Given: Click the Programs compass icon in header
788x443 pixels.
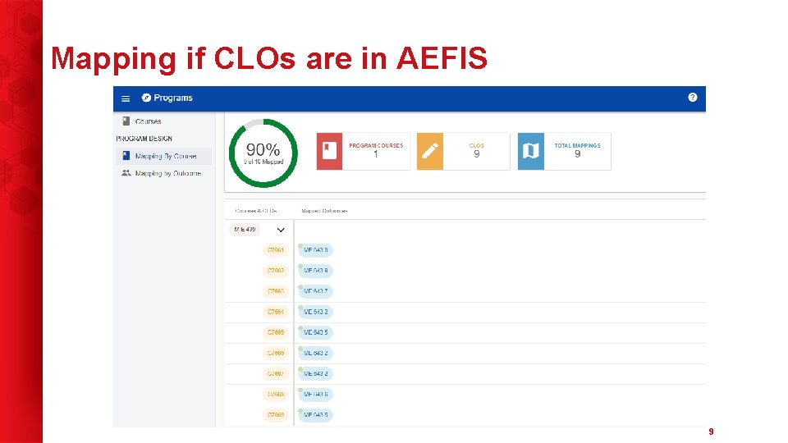Looking at the screenshot, I should (x=146, y=98).
